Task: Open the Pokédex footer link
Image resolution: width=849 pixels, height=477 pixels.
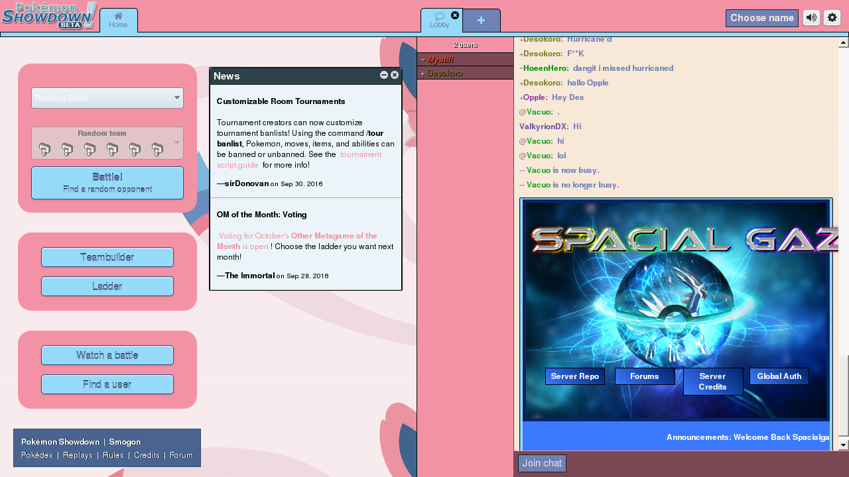Action: tap(37, 455)
